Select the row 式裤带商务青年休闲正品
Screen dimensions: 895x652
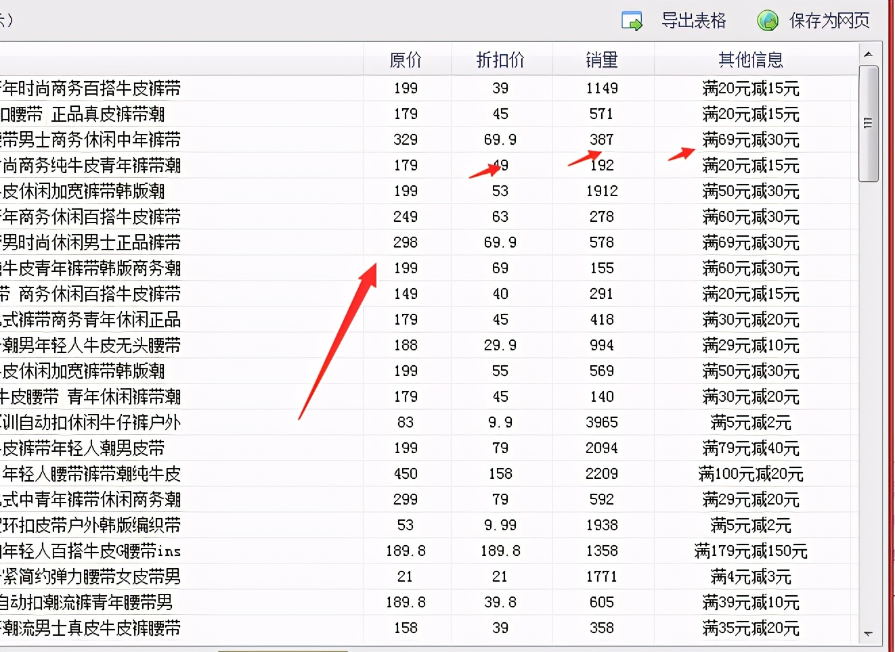click(429, 320)
